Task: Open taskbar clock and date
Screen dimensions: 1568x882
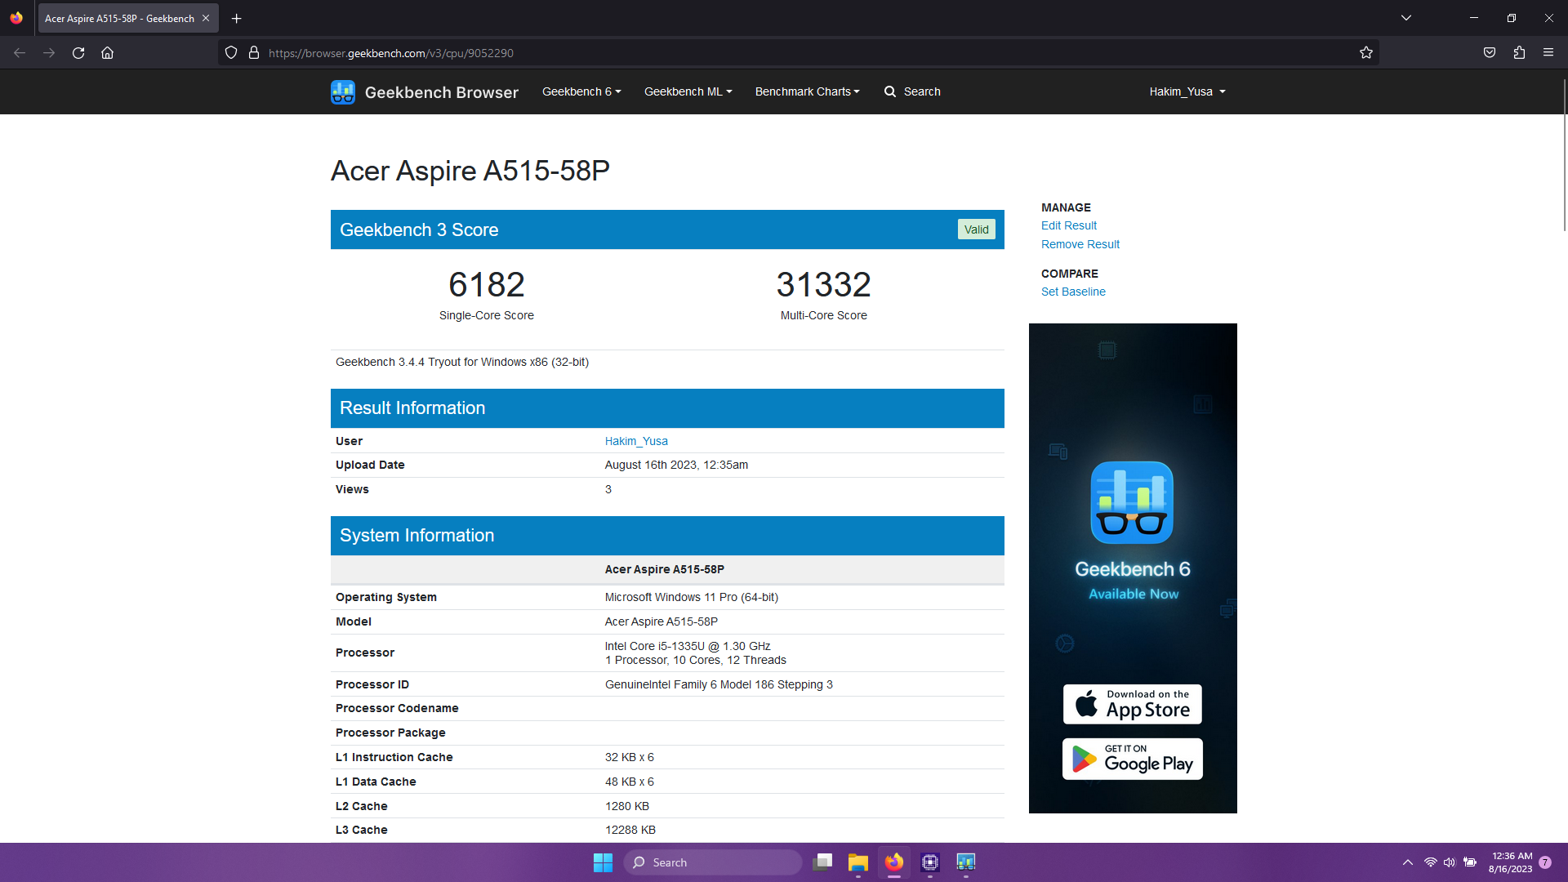Action: click(x=1510, y=862)
